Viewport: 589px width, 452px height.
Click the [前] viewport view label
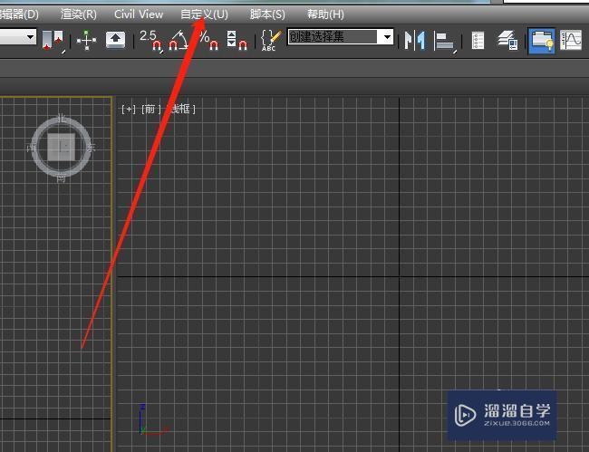[151, 110]
